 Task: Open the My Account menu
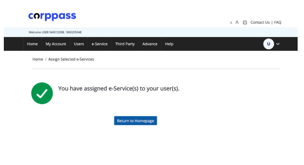click(x=56, y=44)
